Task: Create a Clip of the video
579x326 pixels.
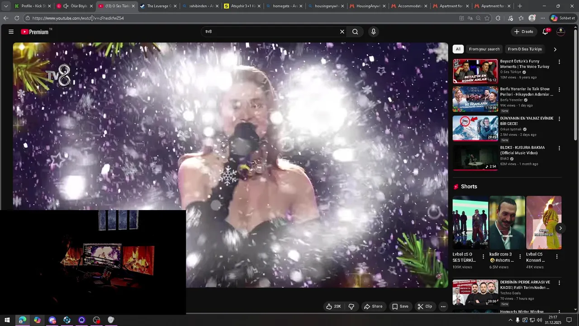Action: (424, 307)
